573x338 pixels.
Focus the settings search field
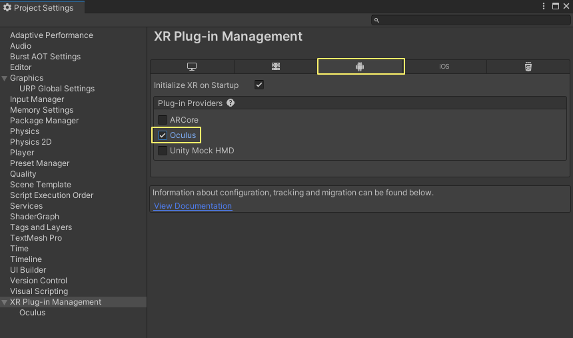(x=470, y=20)
